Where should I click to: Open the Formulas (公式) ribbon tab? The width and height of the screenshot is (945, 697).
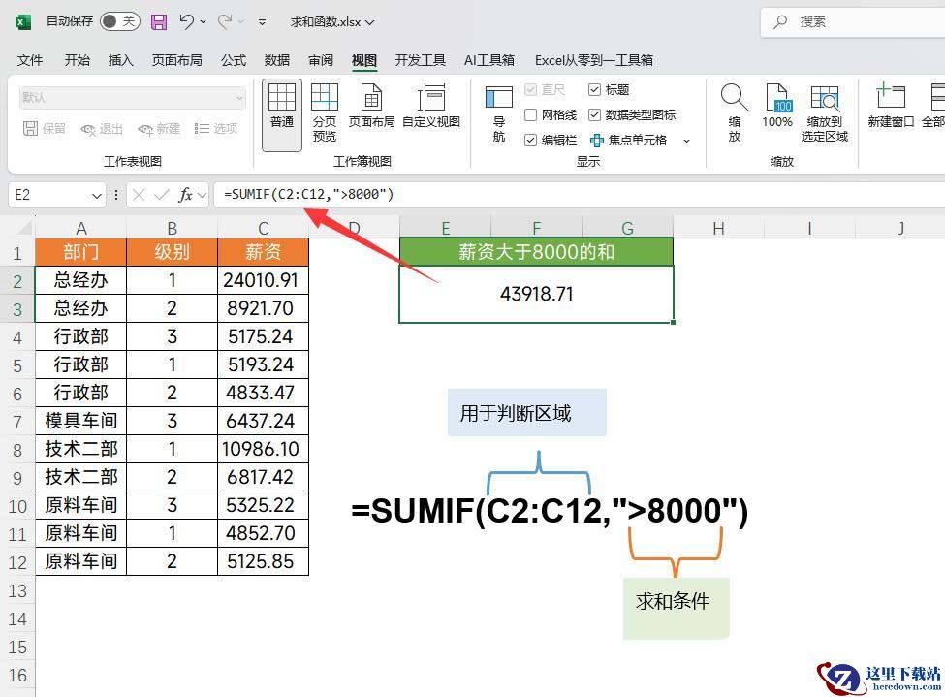[234, 60]
